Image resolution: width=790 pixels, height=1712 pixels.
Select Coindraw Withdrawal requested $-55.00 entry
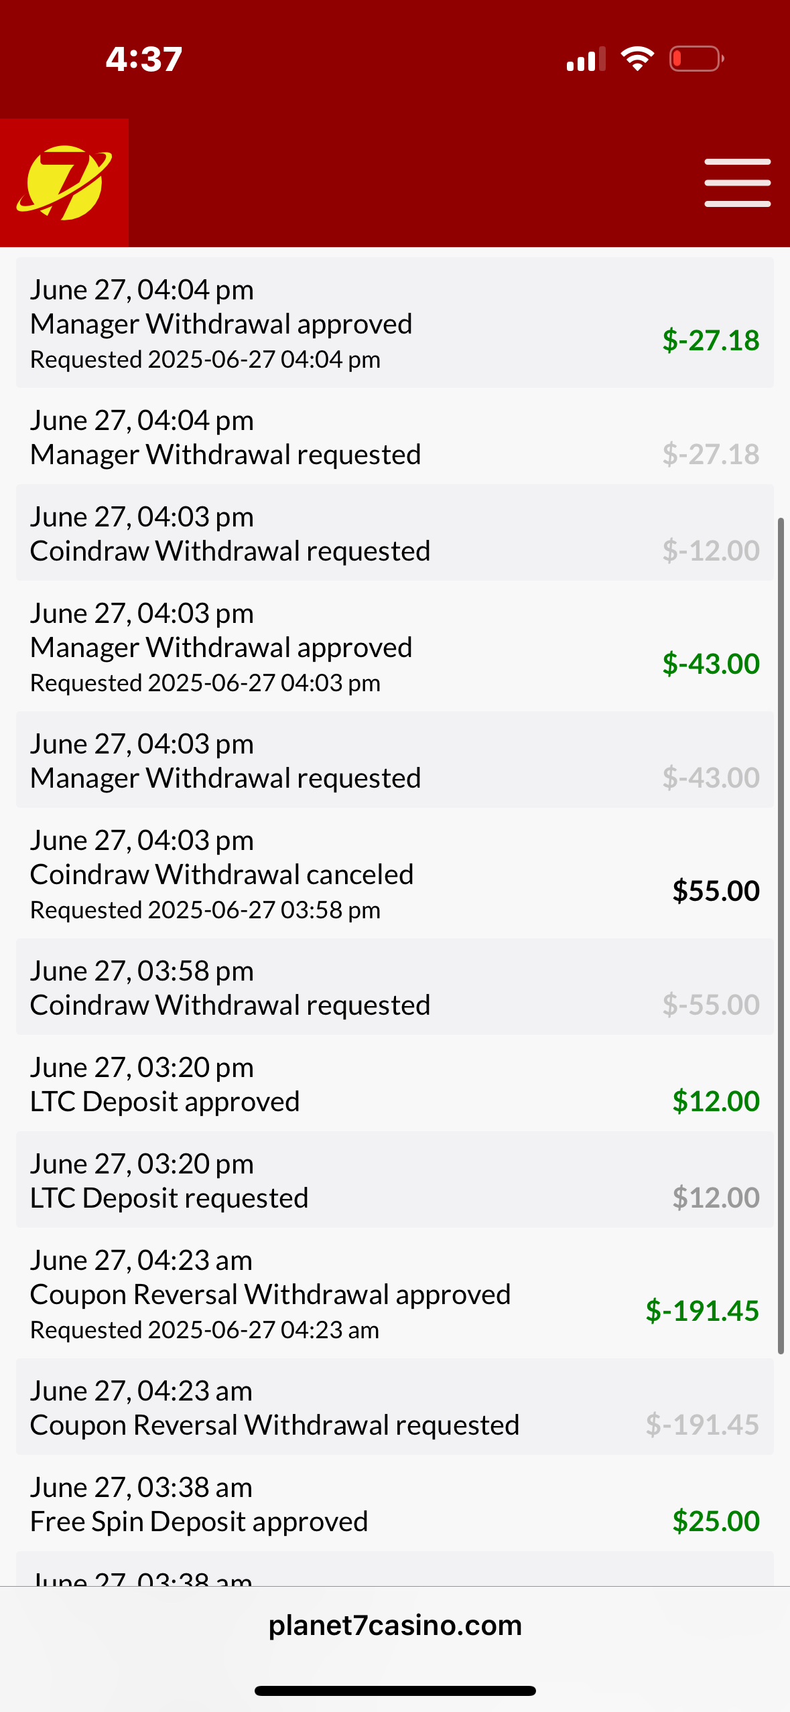(x=395, y=987)
